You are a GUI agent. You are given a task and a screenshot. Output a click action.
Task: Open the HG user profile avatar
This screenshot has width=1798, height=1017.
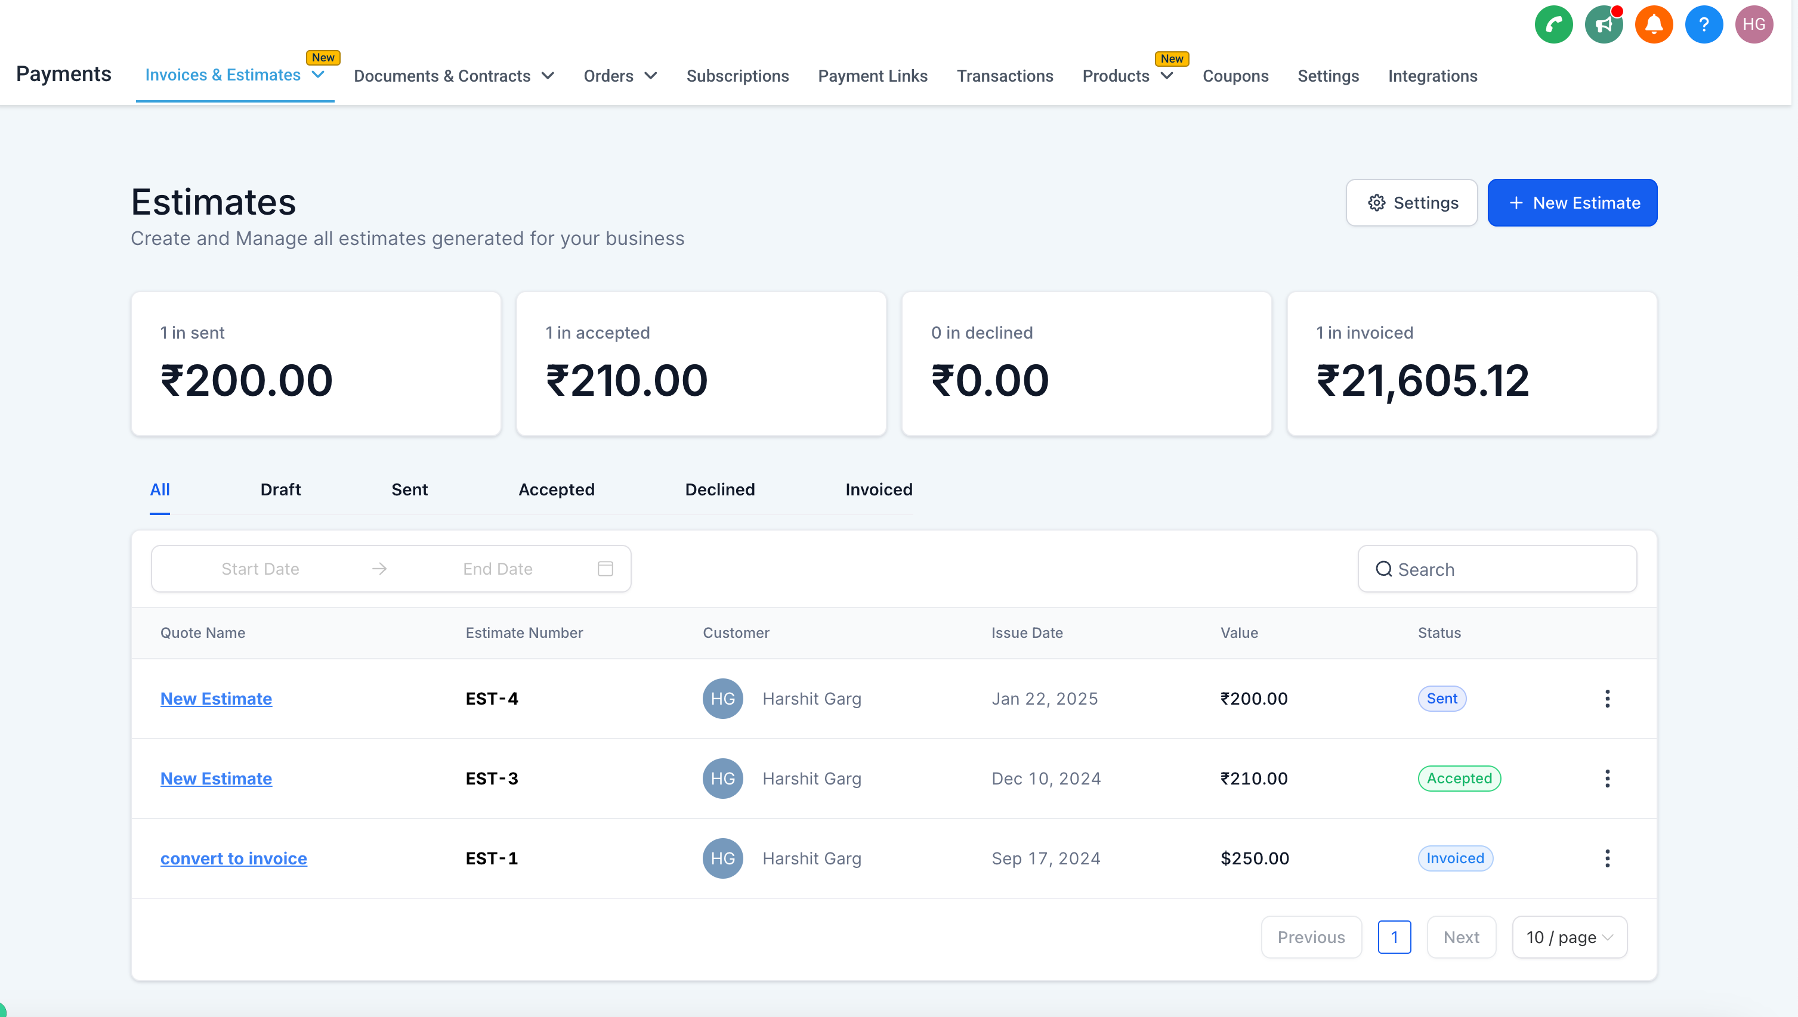[1753, 25]
